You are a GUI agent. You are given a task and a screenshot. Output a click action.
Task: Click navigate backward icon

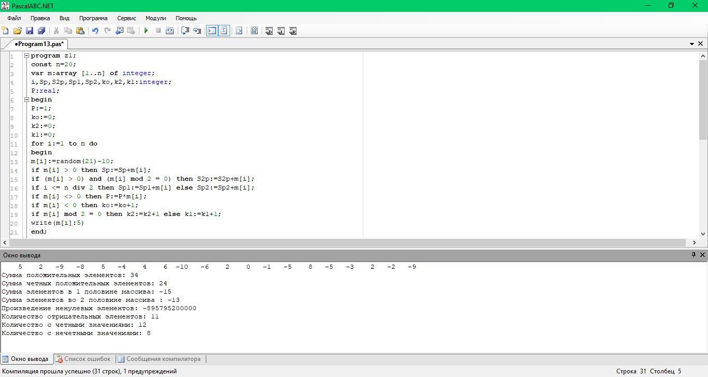[x=119, y=31]
